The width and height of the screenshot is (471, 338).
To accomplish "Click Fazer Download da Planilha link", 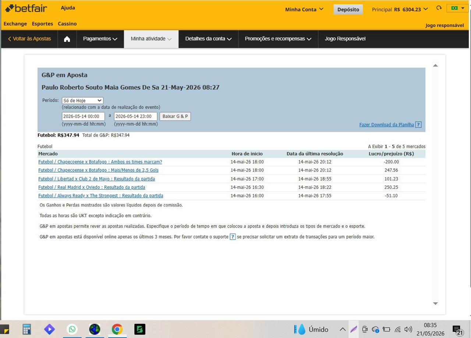I will pos(387,125).
